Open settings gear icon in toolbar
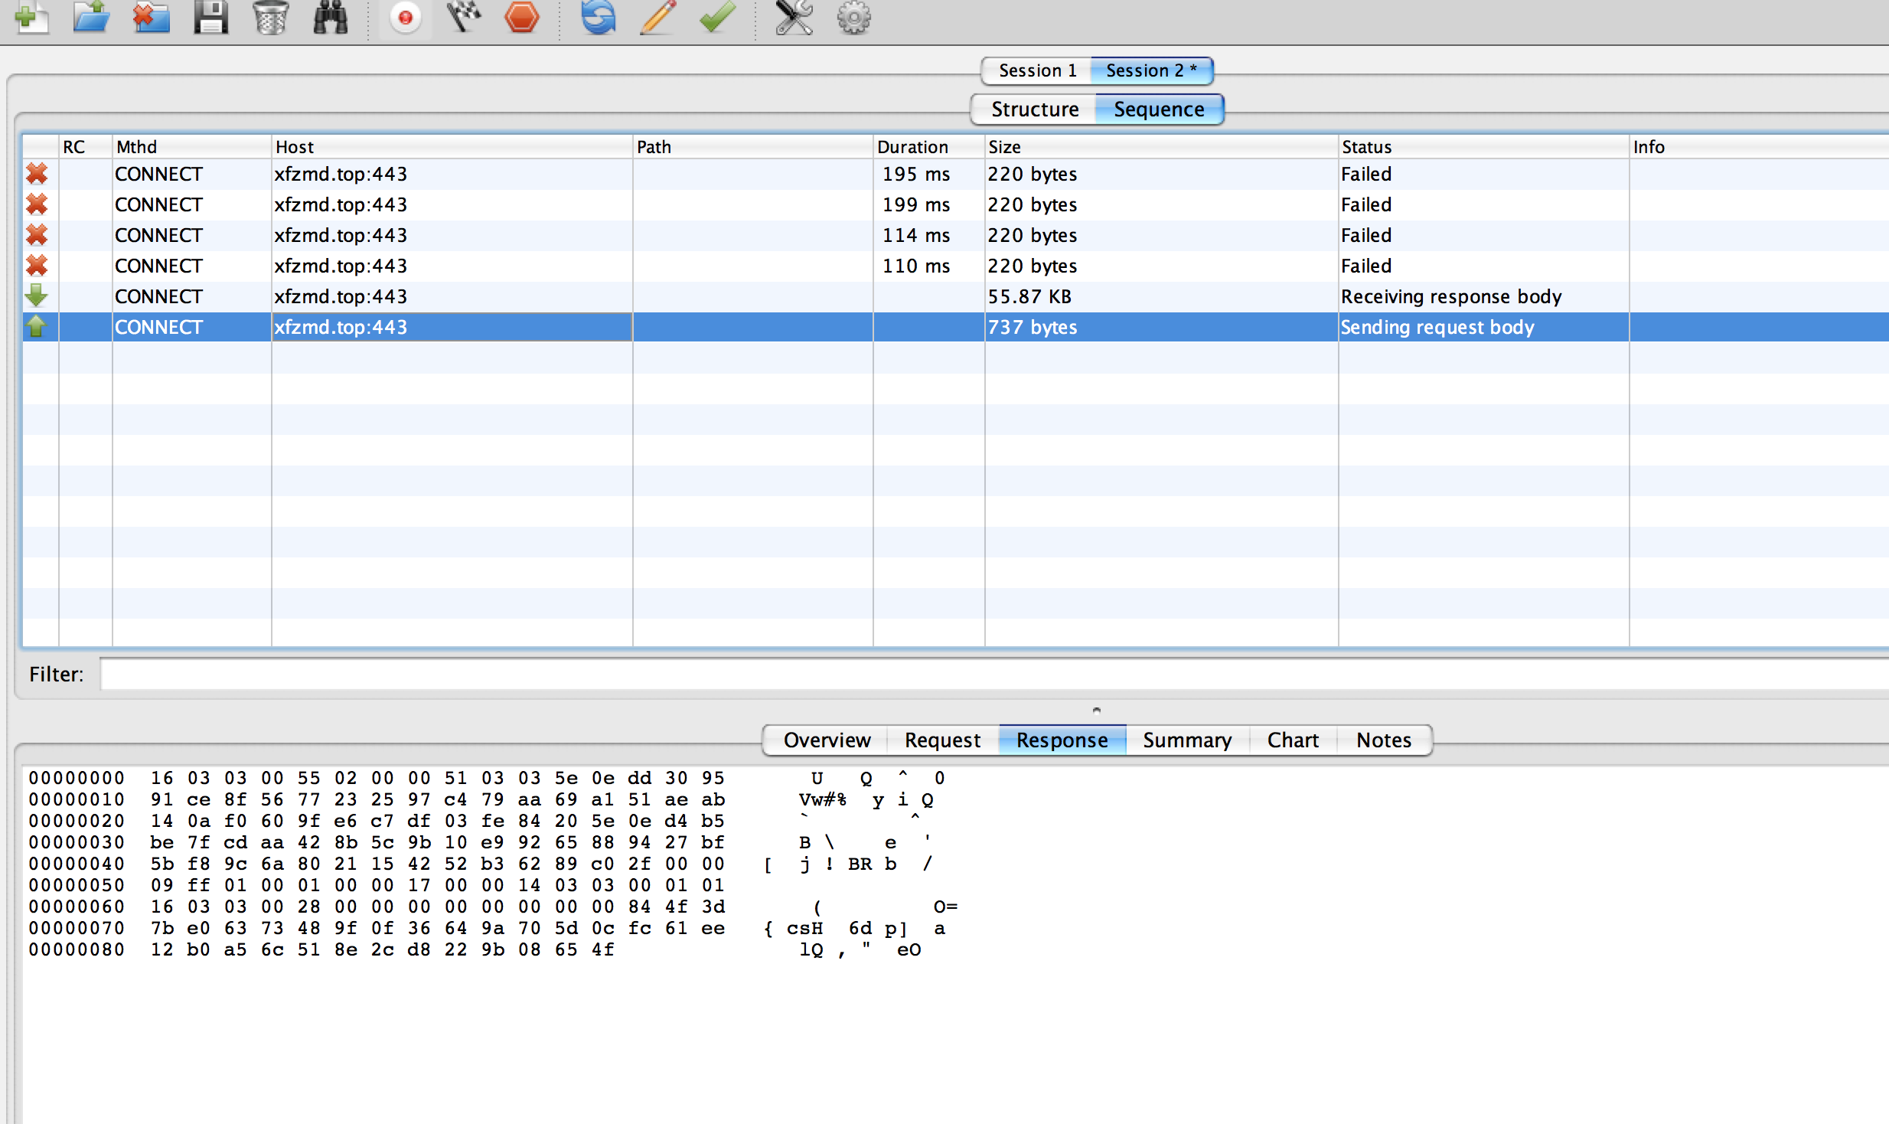1889x1124 pixels. point(853,17)
